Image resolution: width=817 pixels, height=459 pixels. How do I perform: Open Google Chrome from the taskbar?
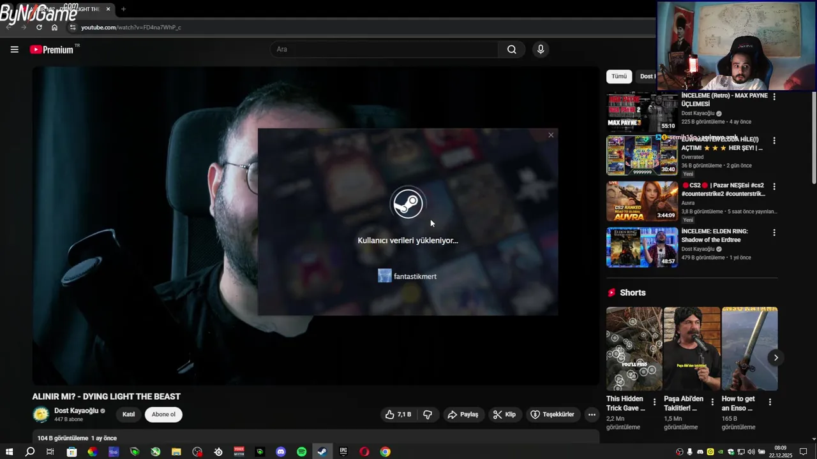tap(385, 452)
